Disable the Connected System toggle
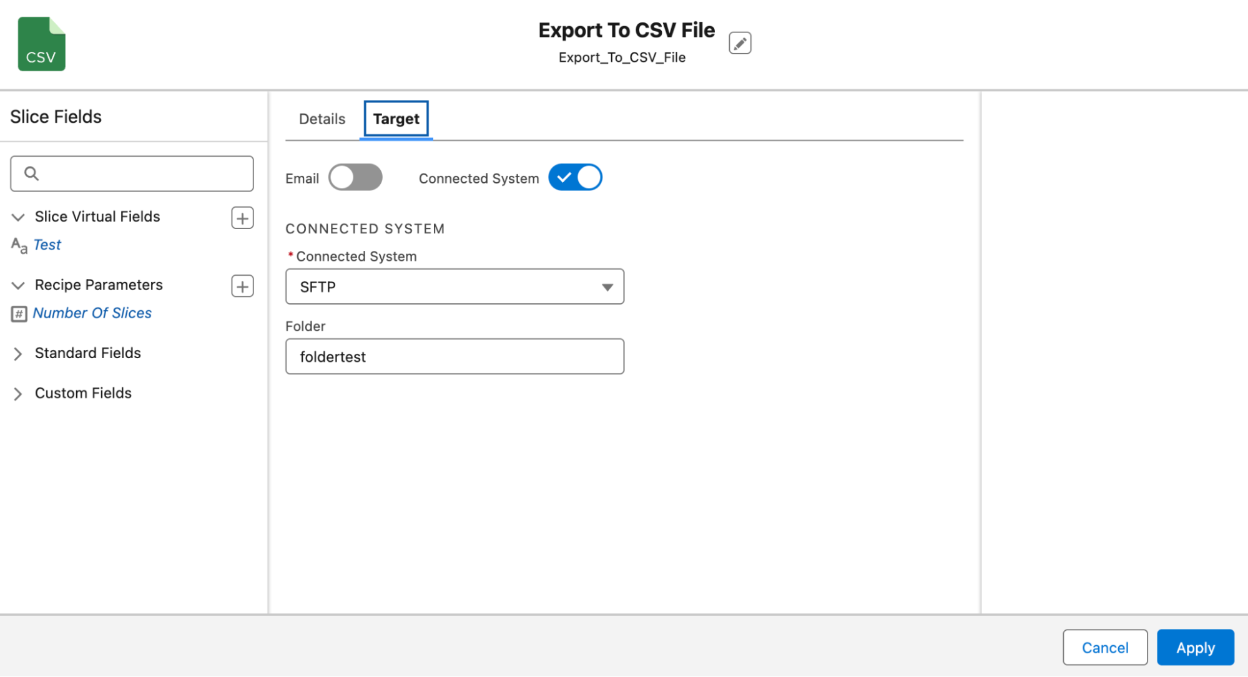The width and height of the screenshot is (1248, 677). 575,178
